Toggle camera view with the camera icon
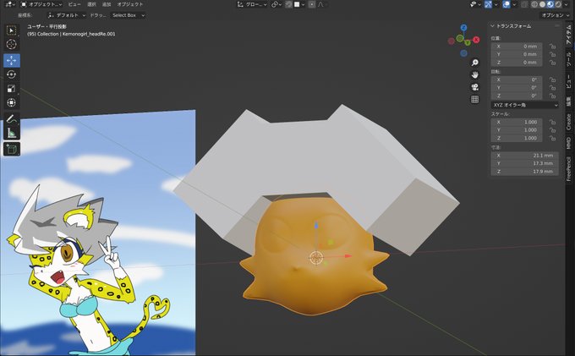This screenshot has height=356, width=575. click(x=475, y=87)
